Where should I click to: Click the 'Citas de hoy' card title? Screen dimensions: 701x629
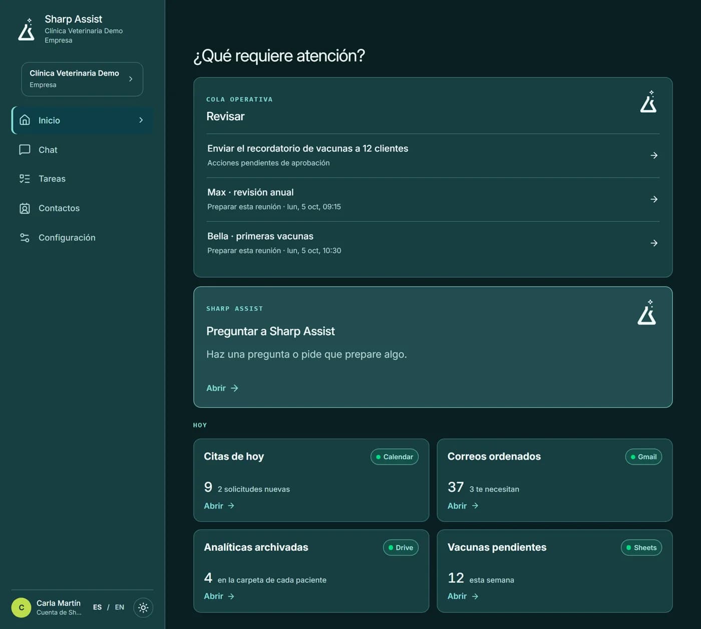pyautogui.click(x=234, y=457)
